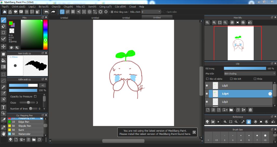Image resolution: width=277 pixels, height=147 pixels.
Task: Select the Watercolor brush
Action: click(25, 134)
